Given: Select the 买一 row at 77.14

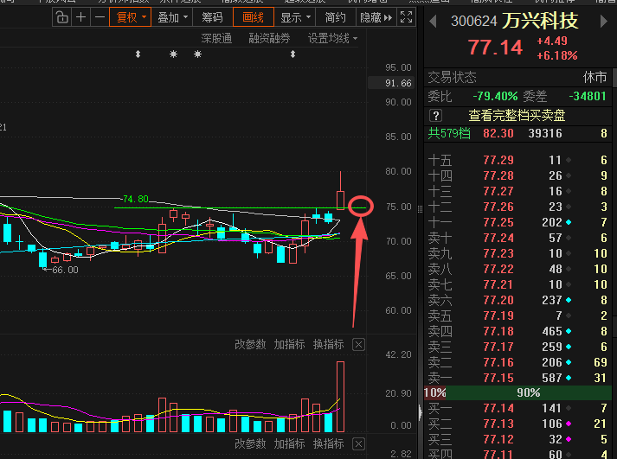Looking at the screenshot, I should pyautogui.click(x=518, y=408).
